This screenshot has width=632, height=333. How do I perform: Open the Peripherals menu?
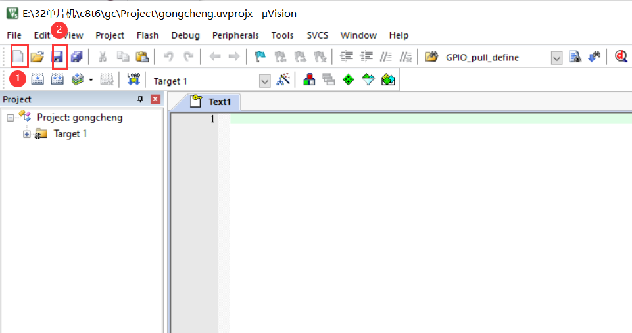click(x=235, y=35)
